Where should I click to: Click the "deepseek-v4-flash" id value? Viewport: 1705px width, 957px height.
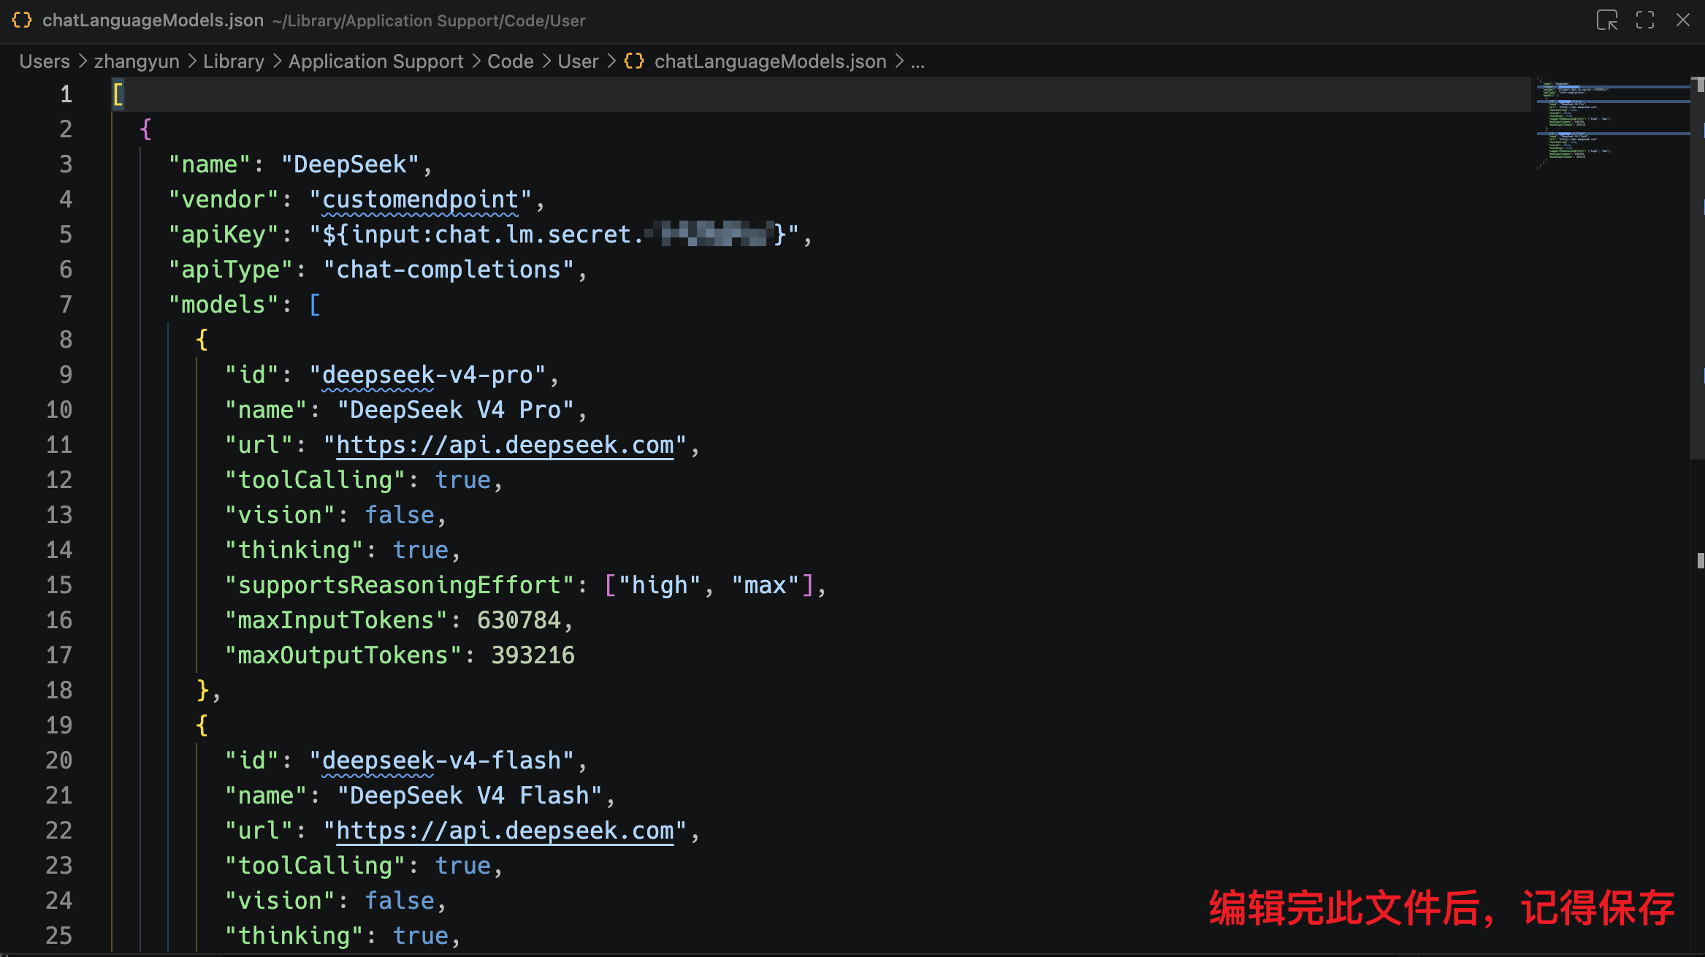click(441, 760)
